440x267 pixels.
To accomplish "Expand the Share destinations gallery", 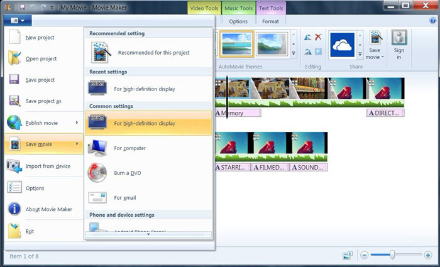I will tap(360, 54).
